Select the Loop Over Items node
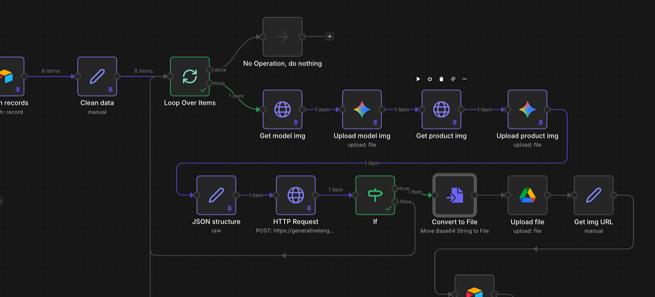This screenshot has height=297, width=655. [x=189, y=77]
